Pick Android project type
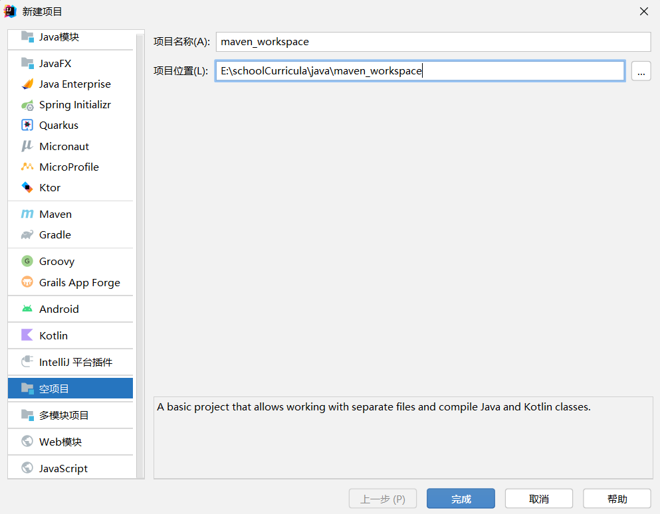Screen dimensions: 660x514 (70, 309)
